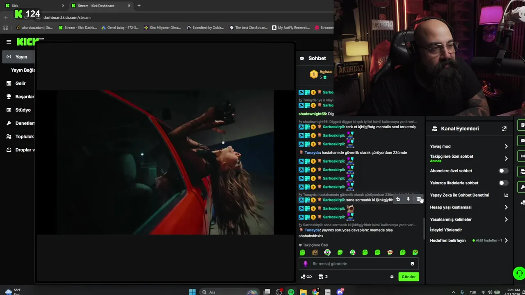Screen dimensions: 525x295
Task: Click the cat emote image in chat
Action: point(350,208)
